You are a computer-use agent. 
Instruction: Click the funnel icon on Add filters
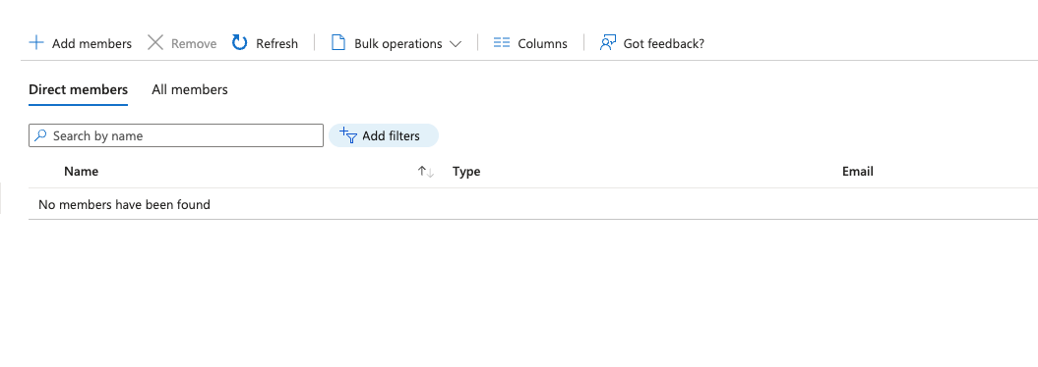coord(349,135)
